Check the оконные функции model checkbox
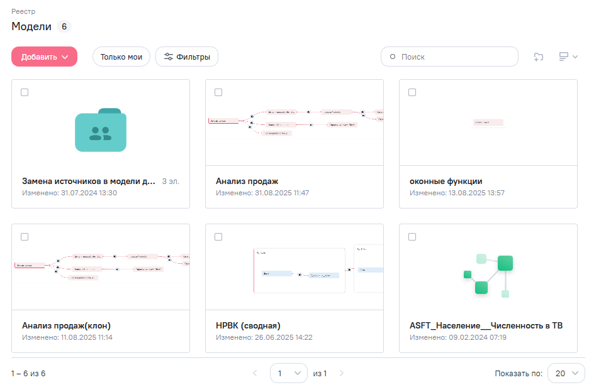589x385 pixels. pos(412,92)
